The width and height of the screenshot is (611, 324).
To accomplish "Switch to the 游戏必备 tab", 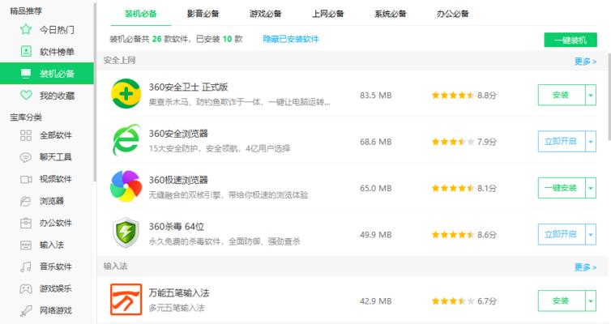I will click(x=265, y=14).
